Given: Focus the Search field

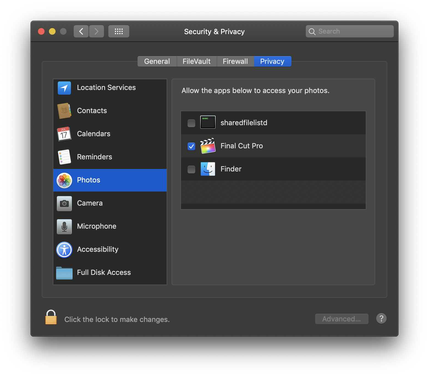Looking at the screenshot, I should coord(350,31).
